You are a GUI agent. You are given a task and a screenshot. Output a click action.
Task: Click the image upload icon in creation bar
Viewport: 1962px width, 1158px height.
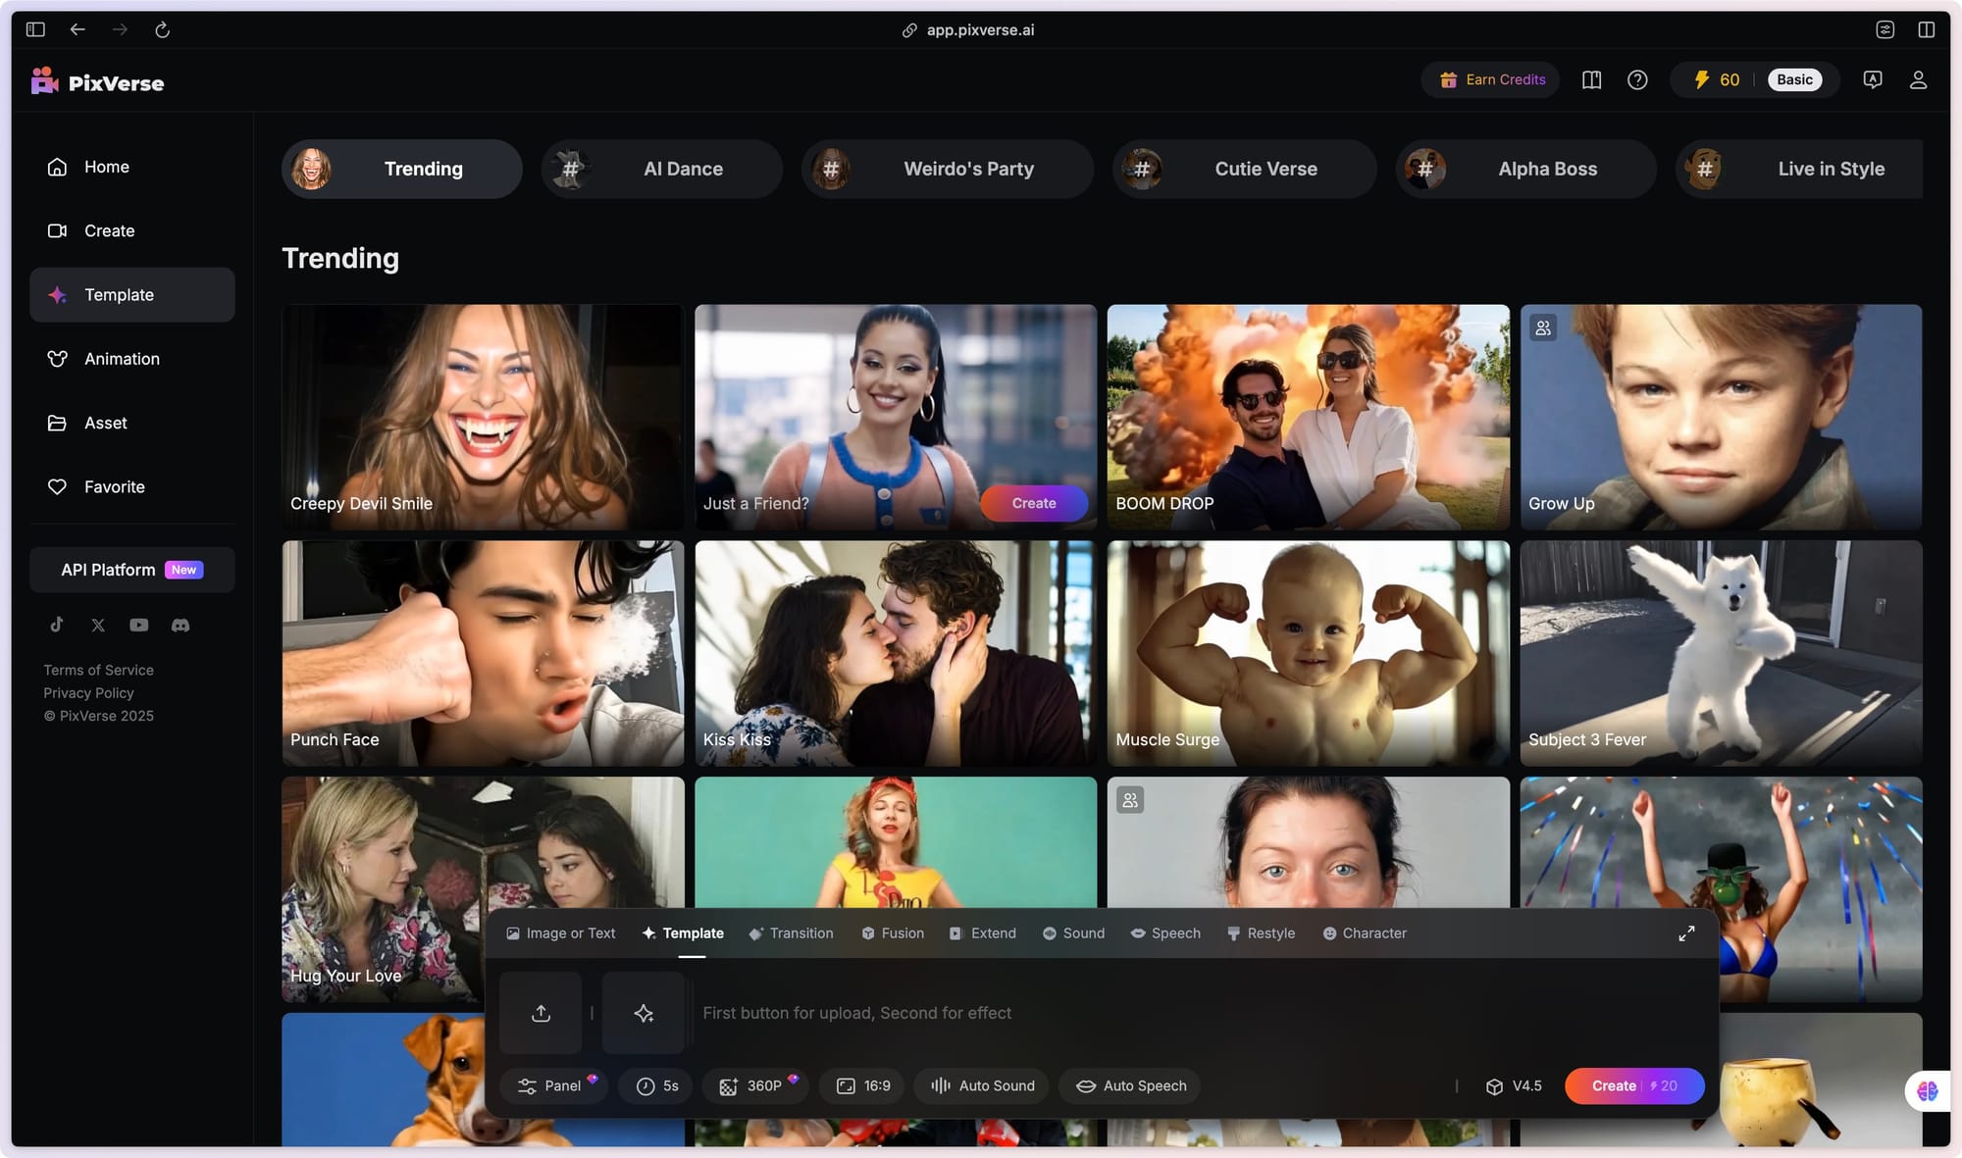click(541, 1013)
